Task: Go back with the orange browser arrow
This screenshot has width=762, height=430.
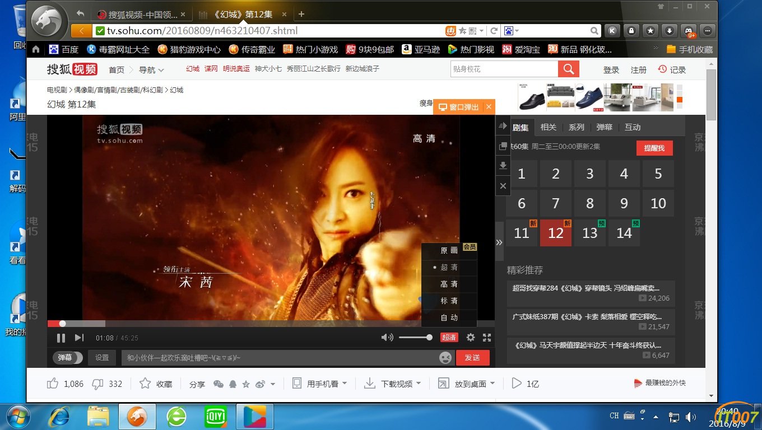Action: click(81, 31)
